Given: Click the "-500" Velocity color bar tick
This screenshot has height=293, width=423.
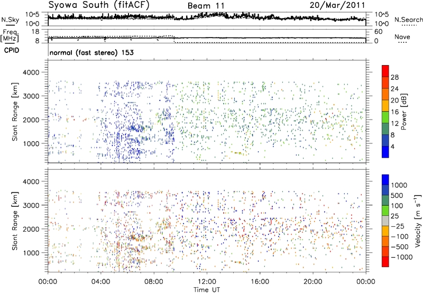Looking at the screenshot, I should click(x=400, y=247).
